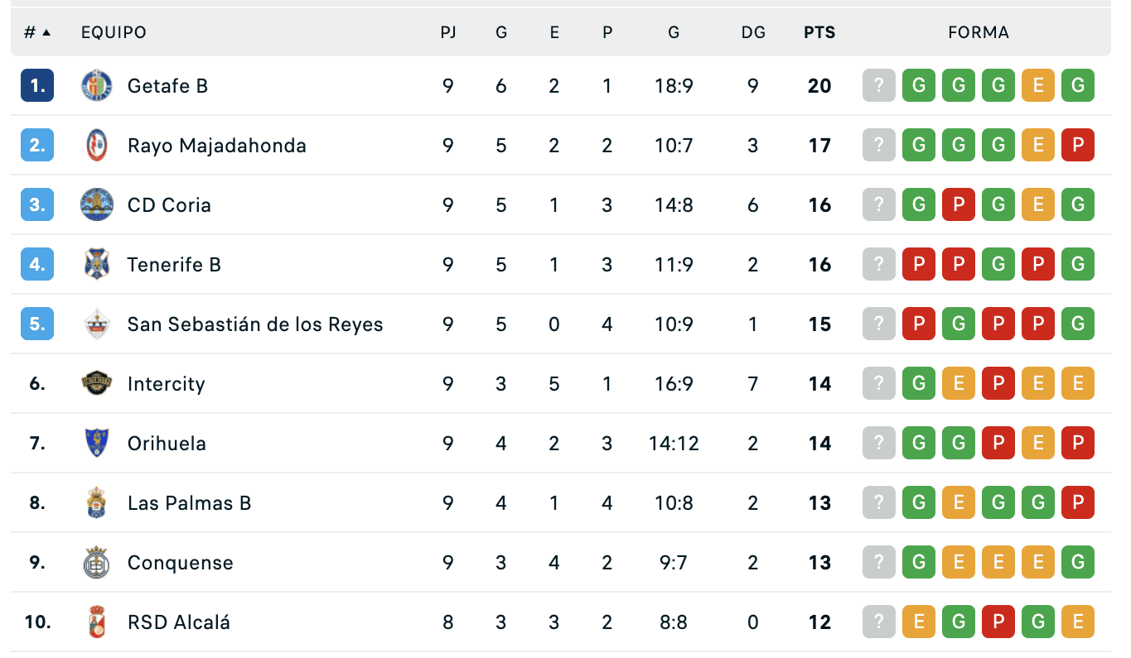1131x658 pixels.
Task: Sort standings by PTS column header
Action: [819, 33]
